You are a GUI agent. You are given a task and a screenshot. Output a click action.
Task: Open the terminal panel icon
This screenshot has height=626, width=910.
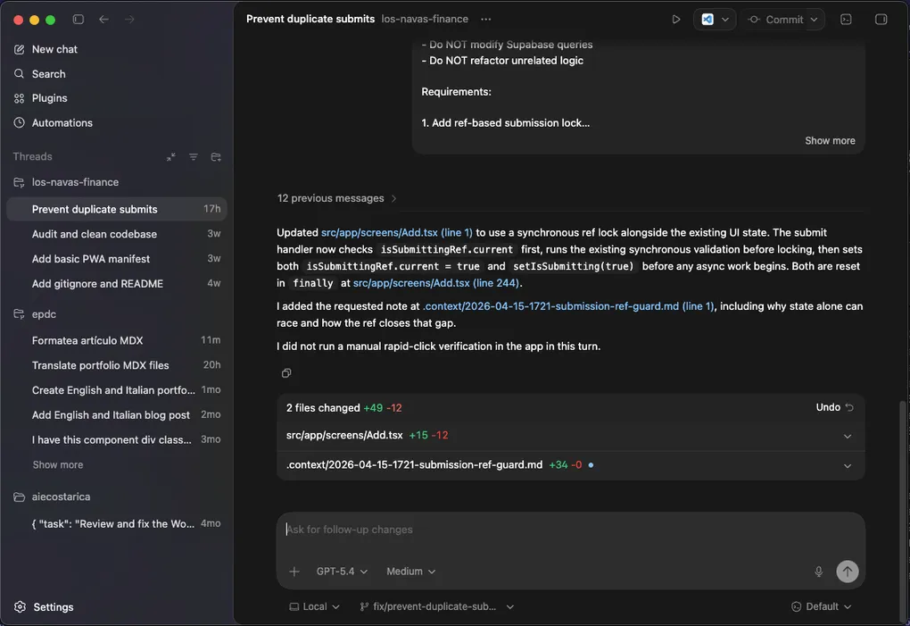[845, 18]
